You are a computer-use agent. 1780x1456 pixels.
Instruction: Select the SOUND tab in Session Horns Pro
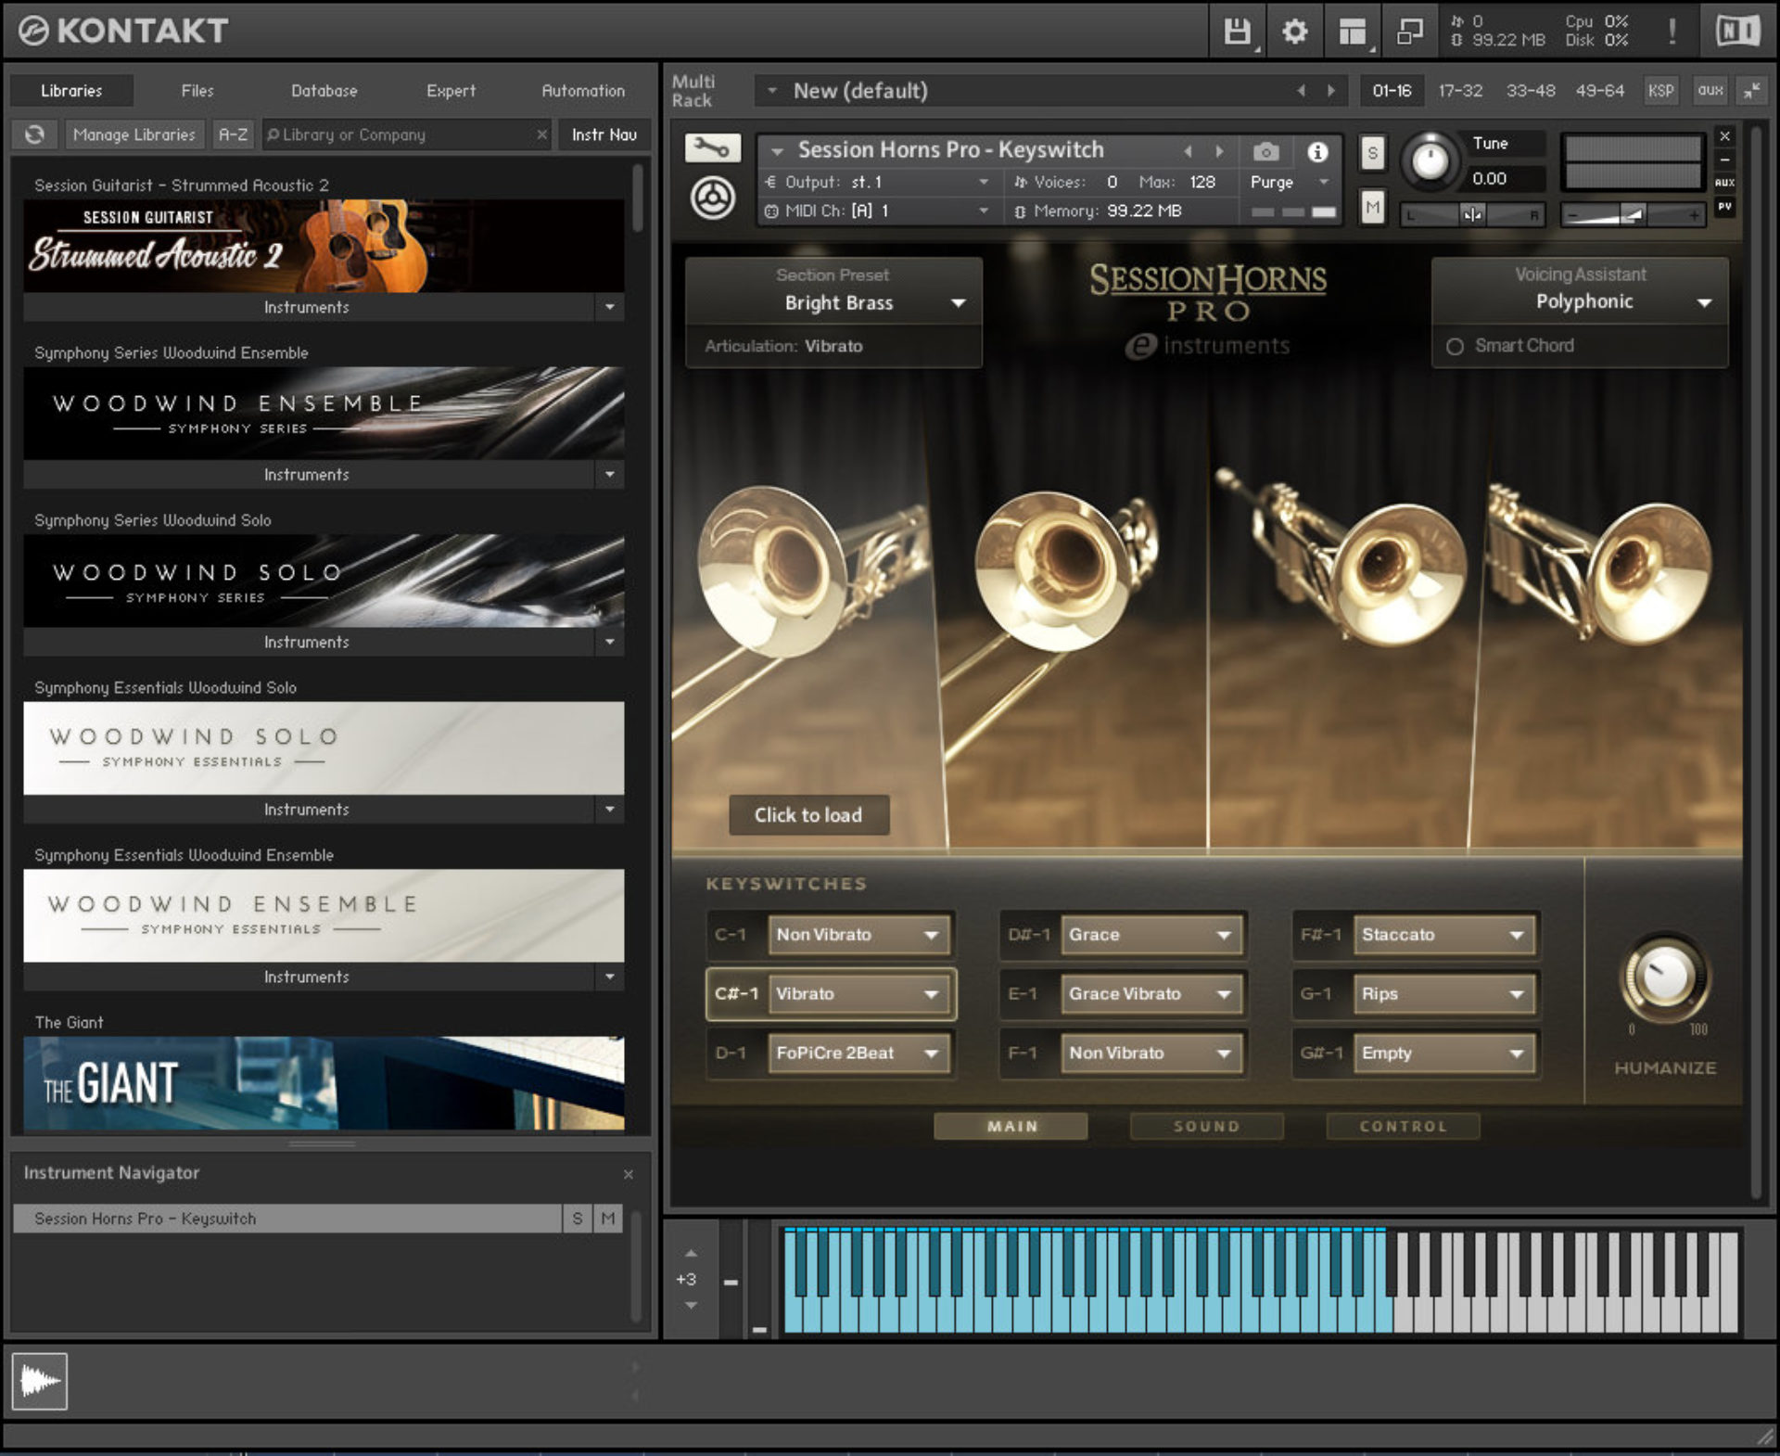1205,1126
